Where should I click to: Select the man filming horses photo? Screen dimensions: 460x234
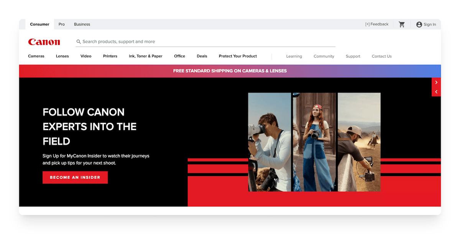(359, 142)
